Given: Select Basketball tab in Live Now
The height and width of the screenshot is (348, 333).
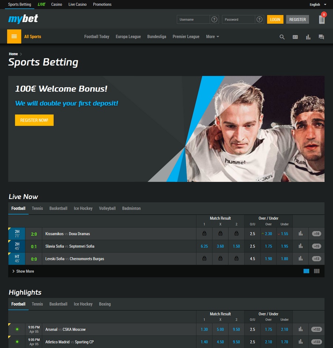Looking at the screenshot, I should (58, 209).
